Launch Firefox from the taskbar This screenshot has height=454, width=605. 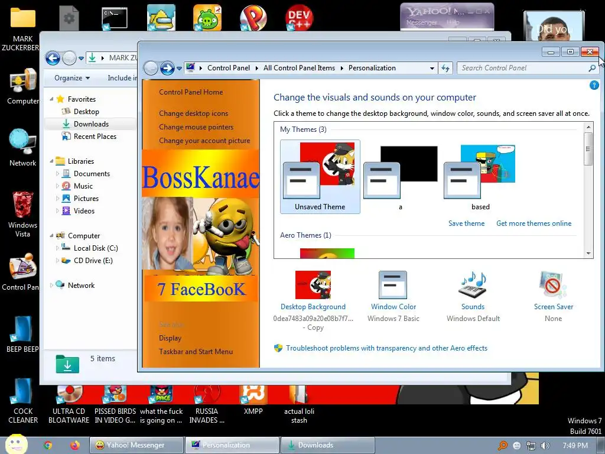click(75, 445)
